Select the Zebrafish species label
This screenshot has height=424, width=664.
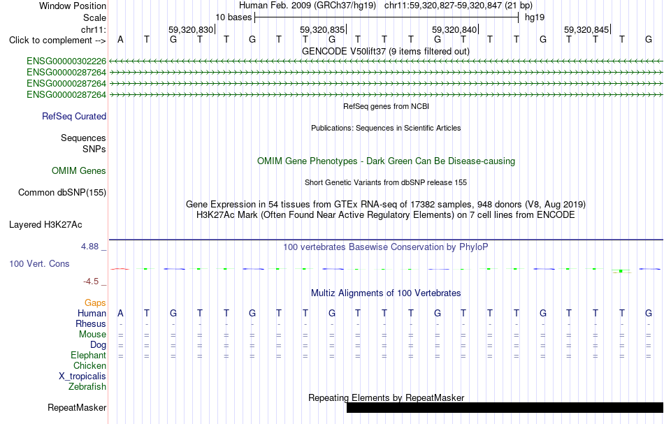(87, 386)
